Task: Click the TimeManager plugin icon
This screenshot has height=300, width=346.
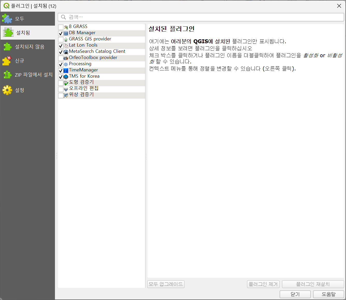Action: coord(66,71)
